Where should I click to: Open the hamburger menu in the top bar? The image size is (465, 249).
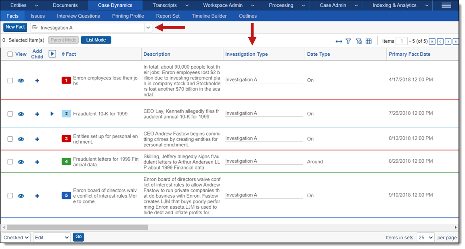click(x=446, y=5)
